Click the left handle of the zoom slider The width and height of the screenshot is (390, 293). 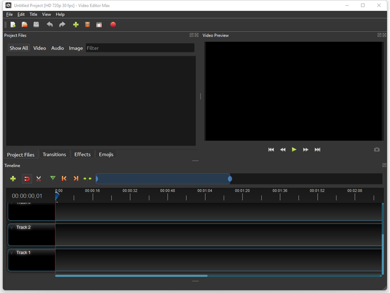(97, 179)
